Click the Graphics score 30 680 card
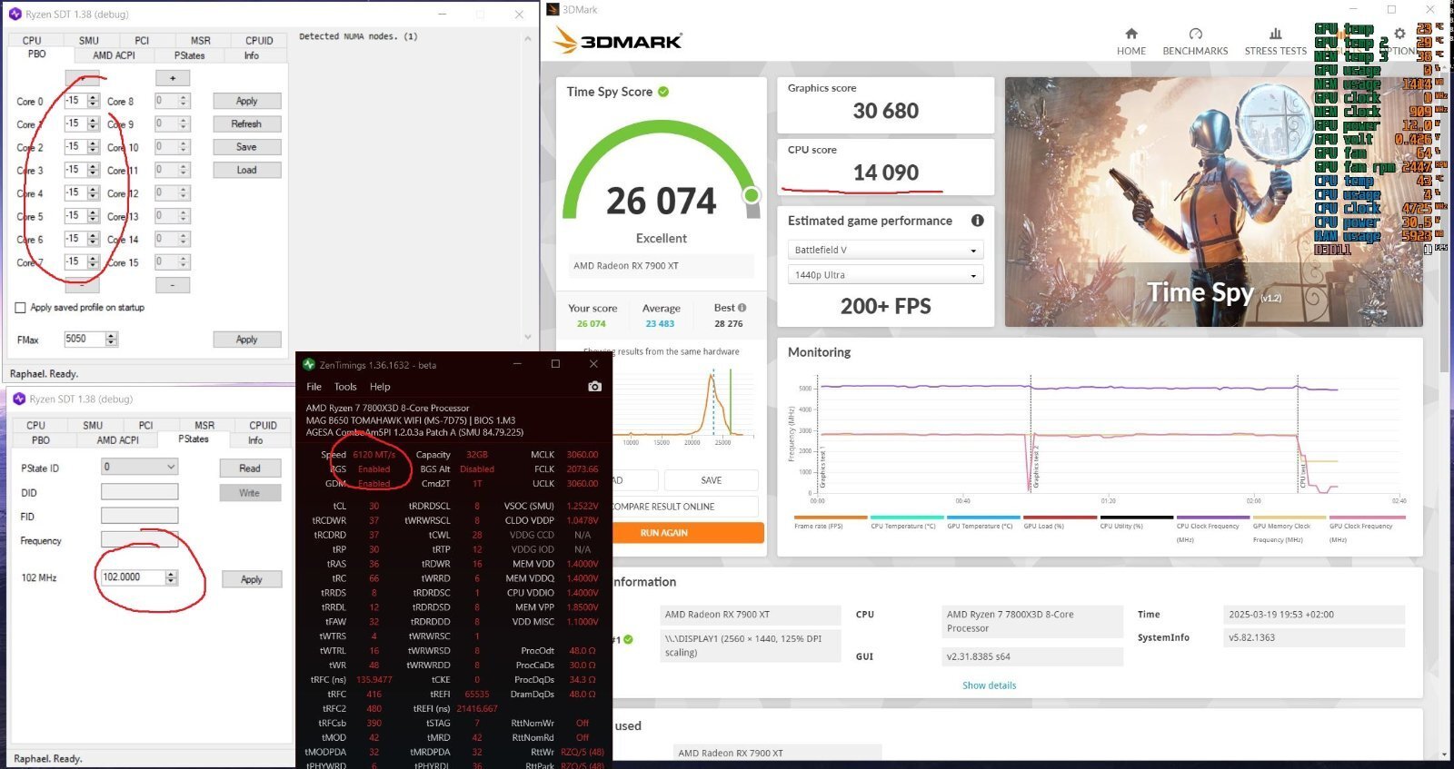 coord(885,105)
